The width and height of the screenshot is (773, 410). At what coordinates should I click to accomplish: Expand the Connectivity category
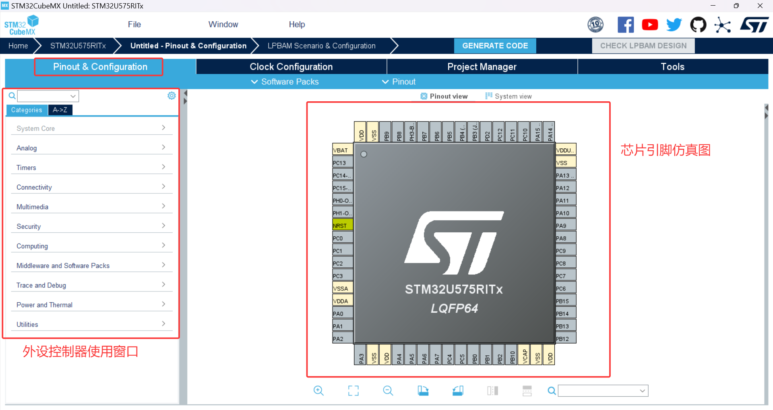pos(91,187)
